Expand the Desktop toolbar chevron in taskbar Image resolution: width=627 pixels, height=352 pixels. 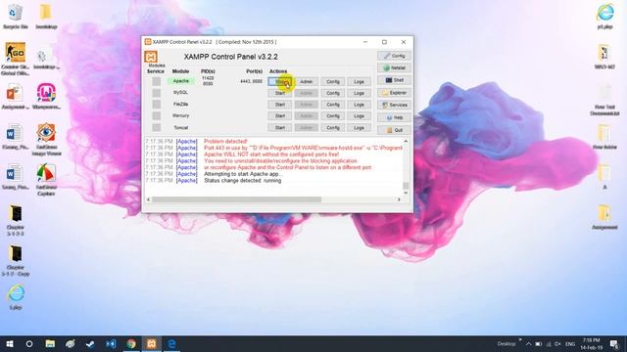520,340
